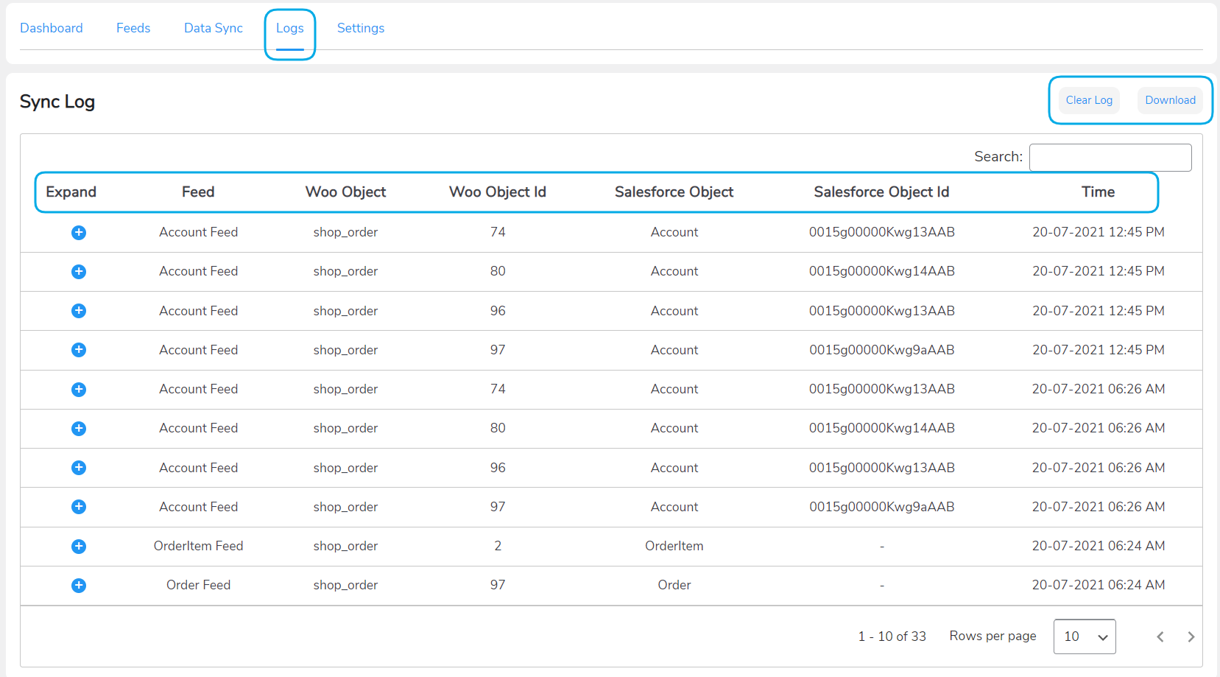Expand the Woo Object Id 74 row at 06:26 AM

point(79,390)
